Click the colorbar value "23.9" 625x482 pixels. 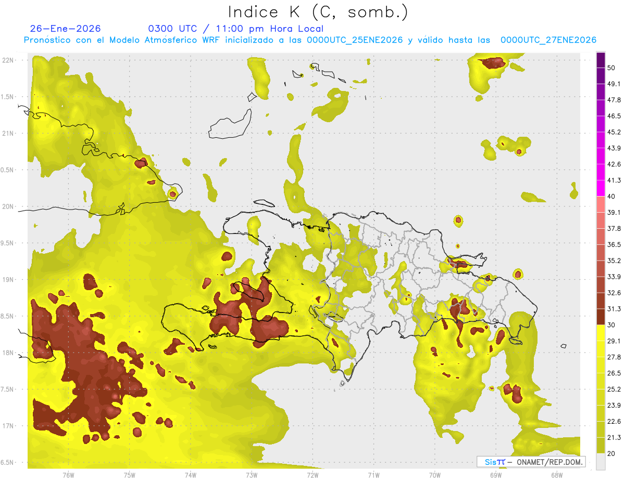pyautogui.click(x=614, y=406)
